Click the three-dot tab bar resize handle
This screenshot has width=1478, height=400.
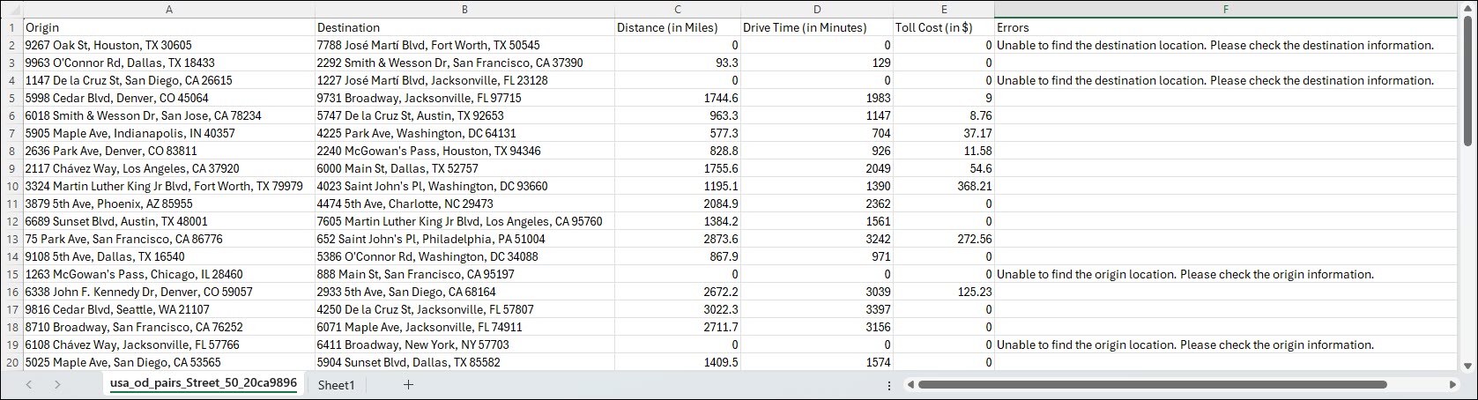(889, 385)
